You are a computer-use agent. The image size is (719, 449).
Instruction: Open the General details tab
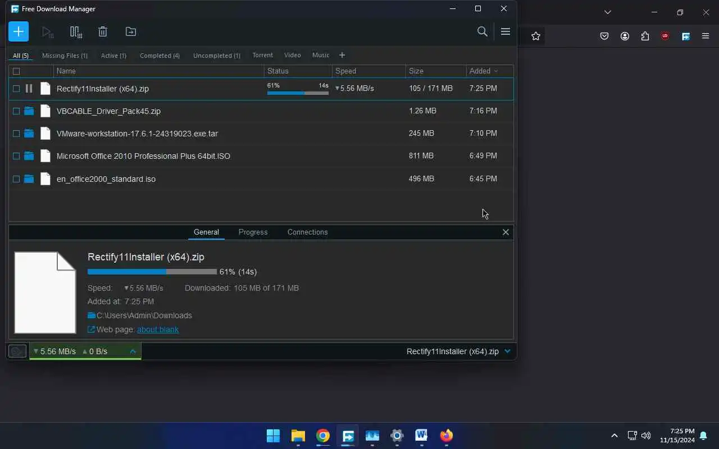click(206, 232)
